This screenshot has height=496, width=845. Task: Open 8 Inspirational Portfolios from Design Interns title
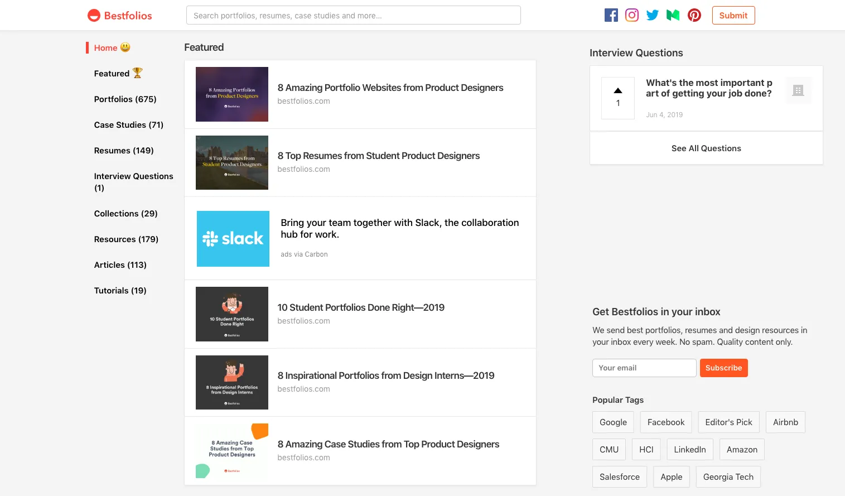tap(386, 375)
